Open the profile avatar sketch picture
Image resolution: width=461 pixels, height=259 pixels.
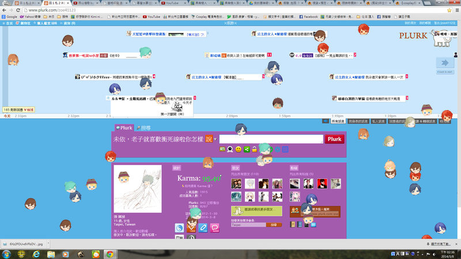pos(138,189)
